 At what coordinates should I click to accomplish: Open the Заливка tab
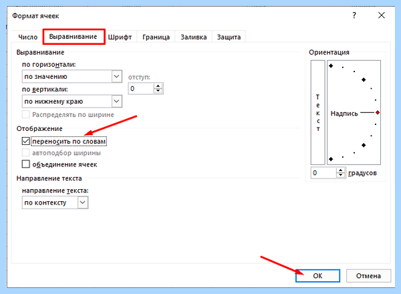[194, 37]
